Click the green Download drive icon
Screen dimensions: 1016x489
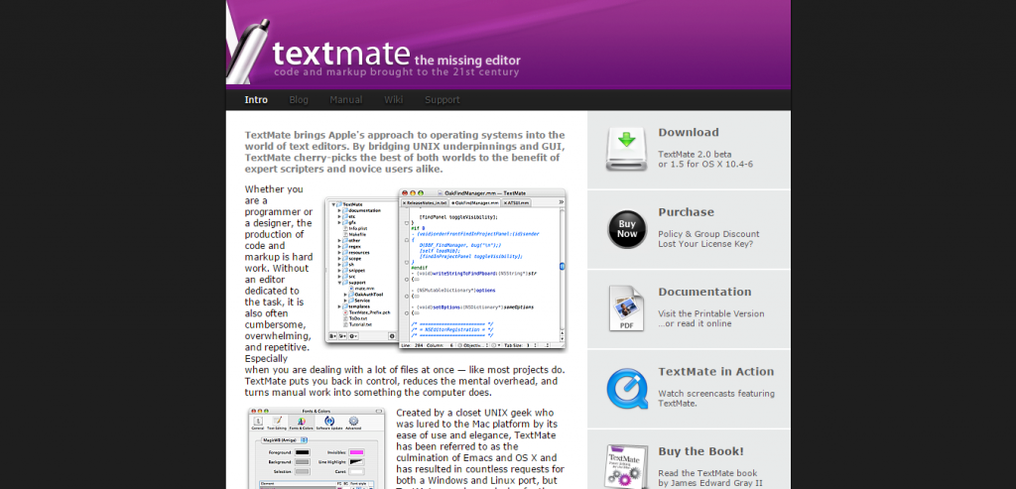click(x=626, y=149)
